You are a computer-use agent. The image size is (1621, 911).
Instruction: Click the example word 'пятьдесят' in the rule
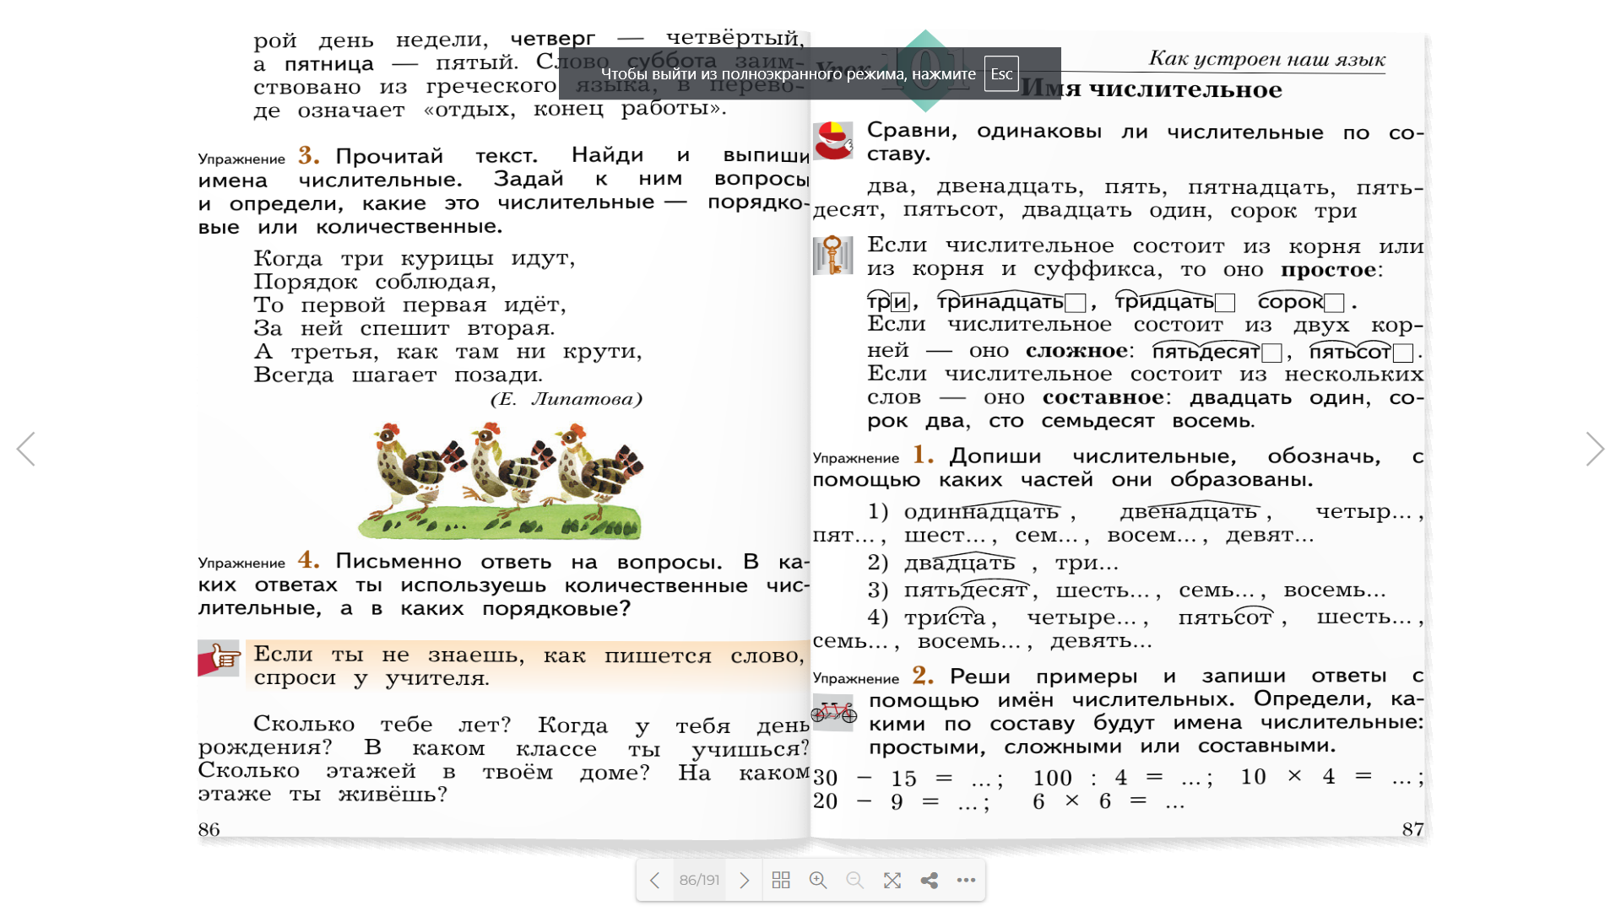(x=1206, y=352)
